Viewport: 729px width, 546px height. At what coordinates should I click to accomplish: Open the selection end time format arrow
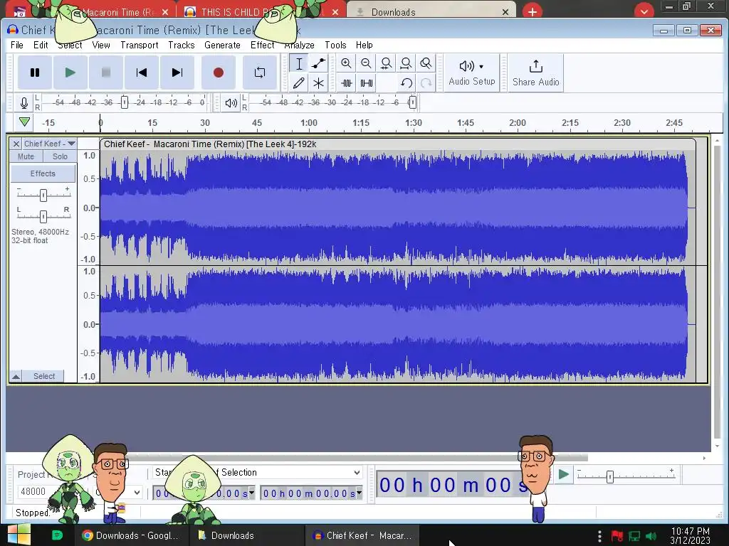359,493
